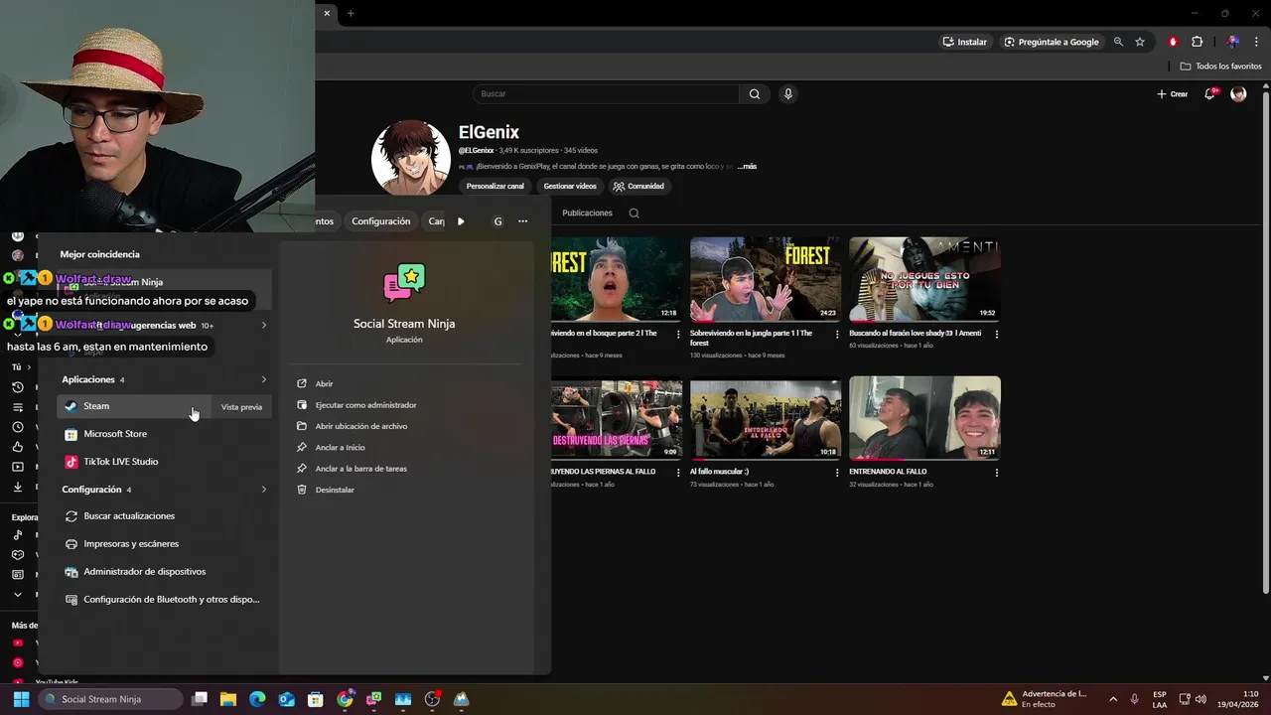Open the 19:52 Amenti video thumbnail

(x=924, y=279)
